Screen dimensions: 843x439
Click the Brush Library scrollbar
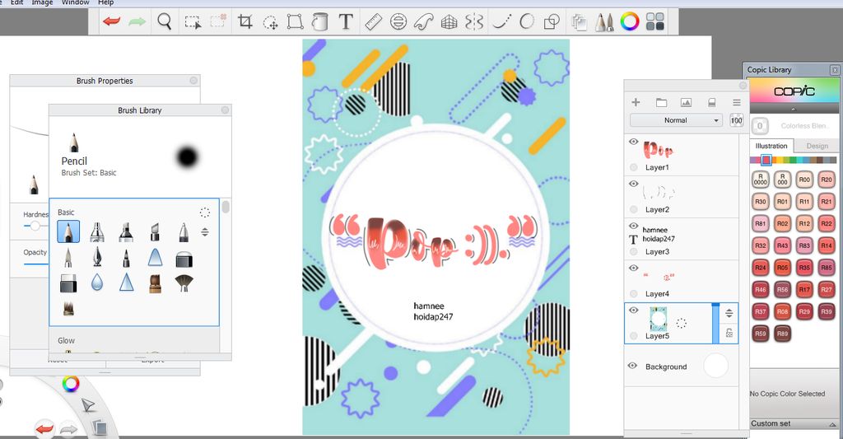[226, 207]
